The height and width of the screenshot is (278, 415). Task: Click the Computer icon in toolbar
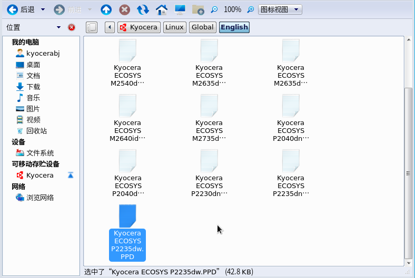point(180,9)
